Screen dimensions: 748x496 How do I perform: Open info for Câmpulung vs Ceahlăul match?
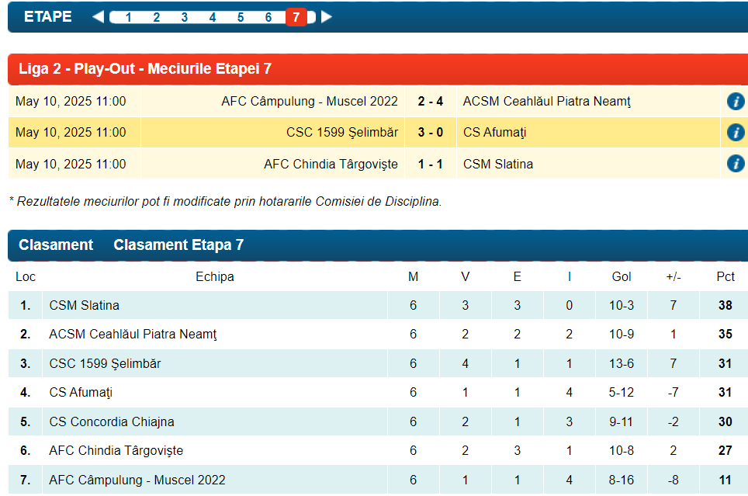[735, 102]
